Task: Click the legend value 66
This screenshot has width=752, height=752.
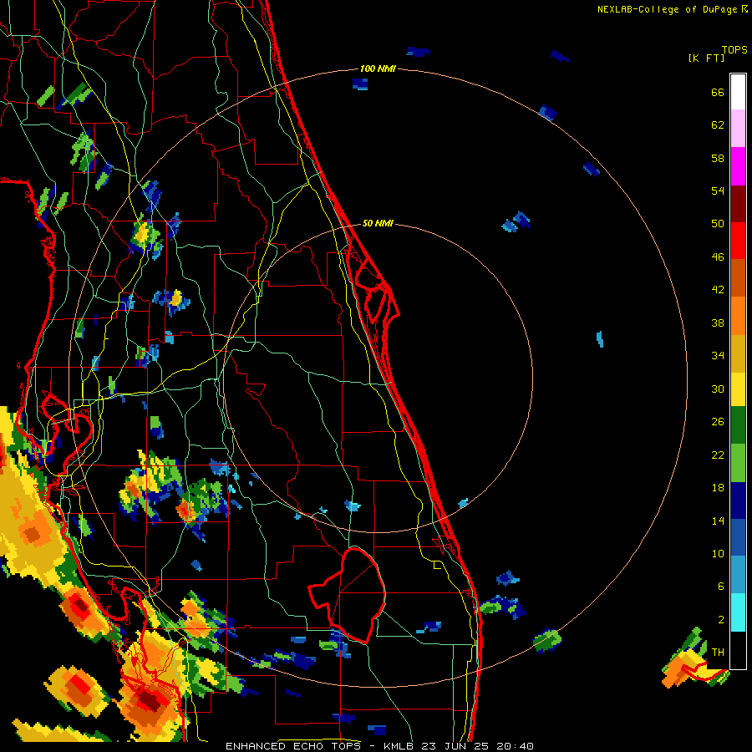Action: coord(718,92)
